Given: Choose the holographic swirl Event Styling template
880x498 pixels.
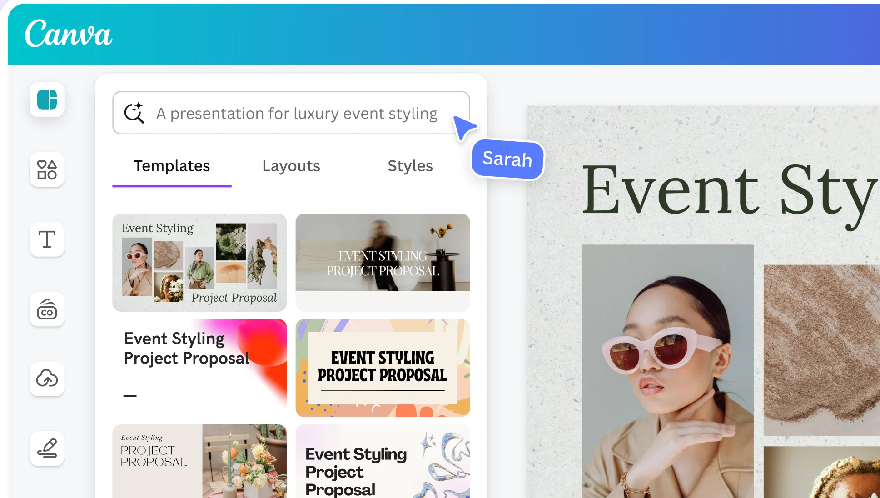Looking at the screenshot, I should [383, 461].
